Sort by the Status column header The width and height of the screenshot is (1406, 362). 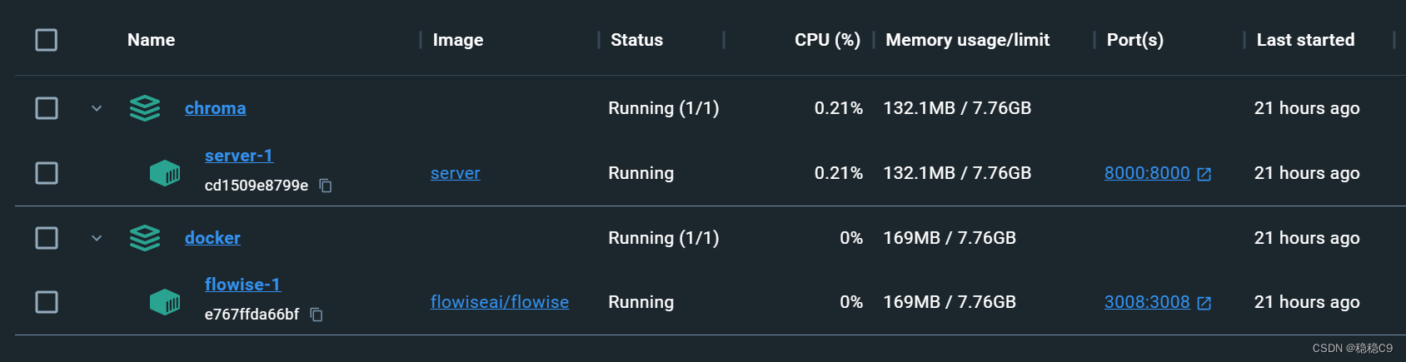(636, 40)
